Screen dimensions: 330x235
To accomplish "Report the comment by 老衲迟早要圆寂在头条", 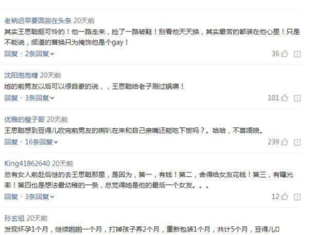I will [297, 54].
